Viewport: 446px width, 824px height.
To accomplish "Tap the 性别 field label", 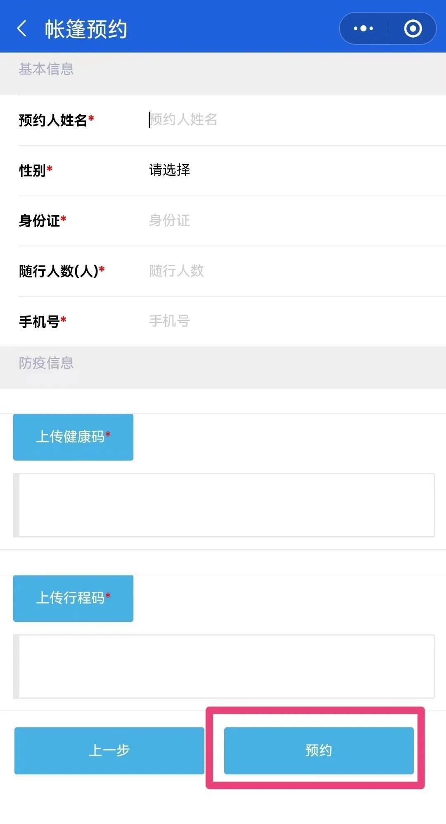I will pyautogui.click(x=33, y=170).
